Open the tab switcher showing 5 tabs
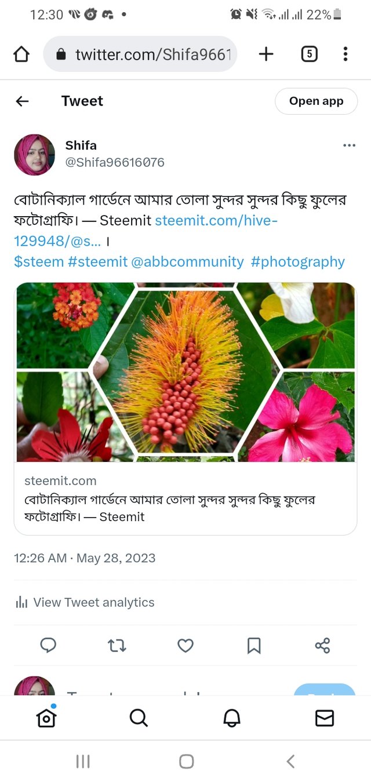Image resolution: width=371 pixels, height=783 pixels. [x=309, y=54]
